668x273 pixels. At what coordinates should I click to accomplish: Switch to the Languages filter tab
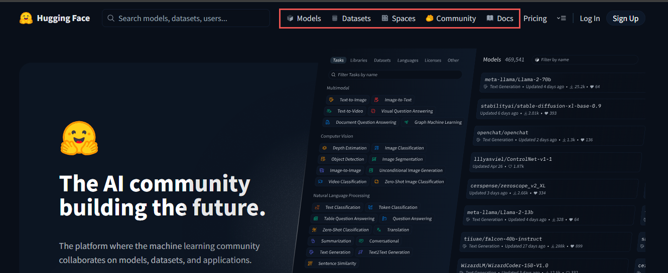coord(408,60)
